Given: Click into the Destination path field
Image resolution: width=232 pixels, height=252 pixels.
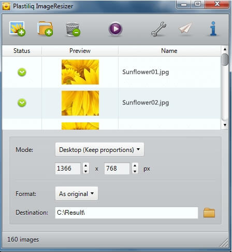Looking at the screenshot, I should pos(126,213).
